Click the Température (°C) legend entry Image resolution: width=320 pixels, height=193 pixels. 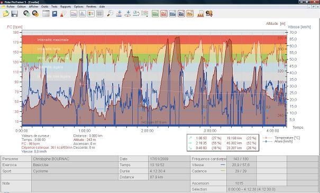(282, 138)
